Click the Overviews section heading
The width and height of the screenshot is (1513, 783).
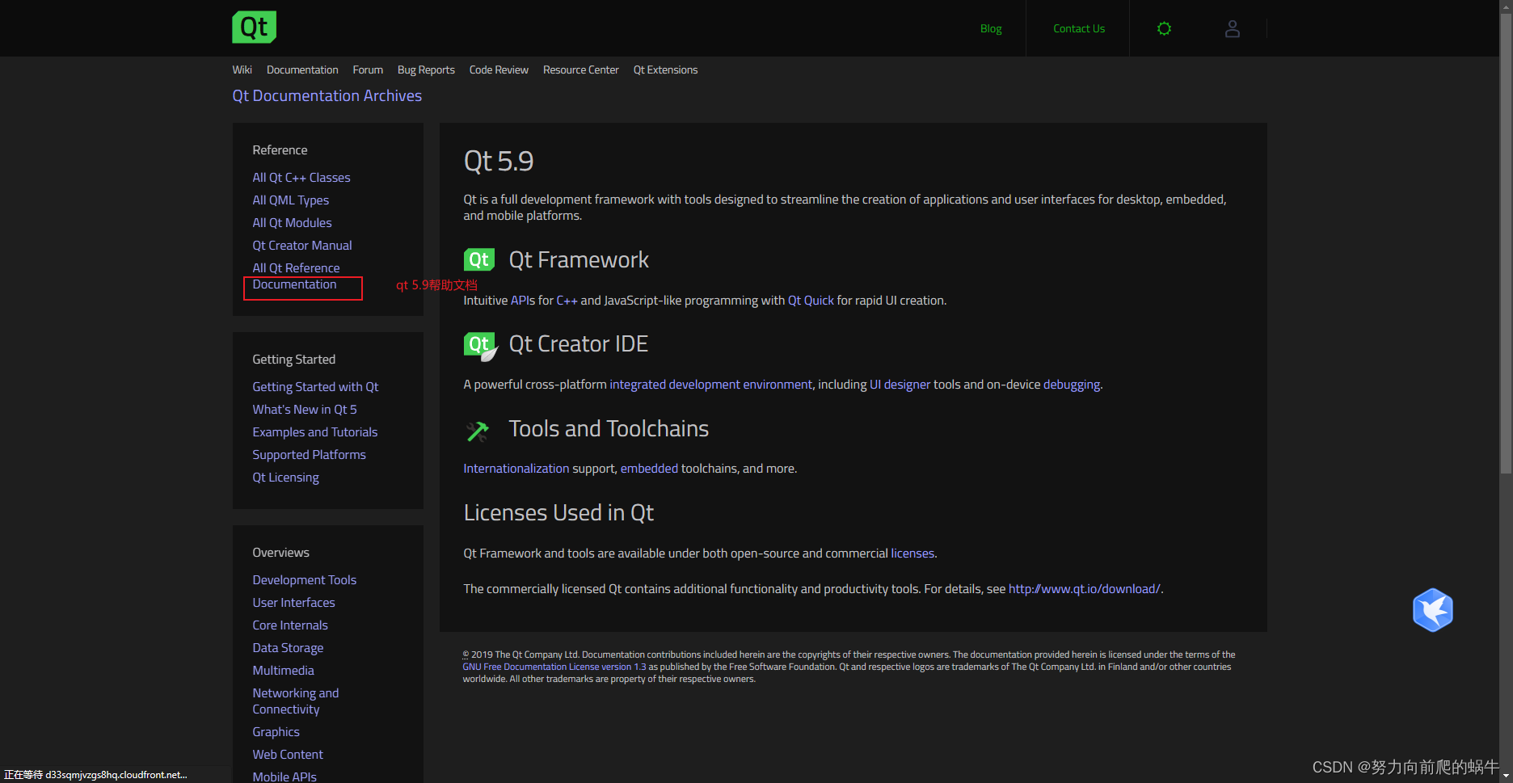tap(280, 552)
